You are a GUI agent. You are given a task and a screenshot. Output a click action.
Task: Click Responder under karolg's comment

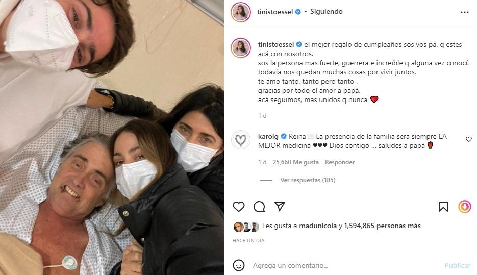(x=340, y=162)
